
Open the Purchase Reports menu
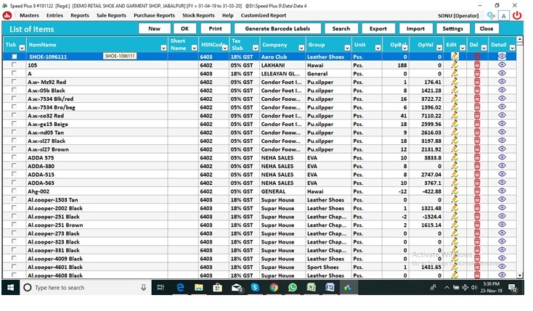coord(154,15)
